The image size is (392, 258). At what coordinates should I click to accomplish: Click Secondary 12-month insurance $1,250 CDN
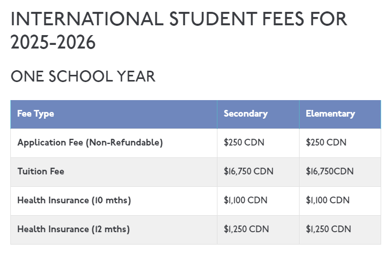(x=246, y=229)
